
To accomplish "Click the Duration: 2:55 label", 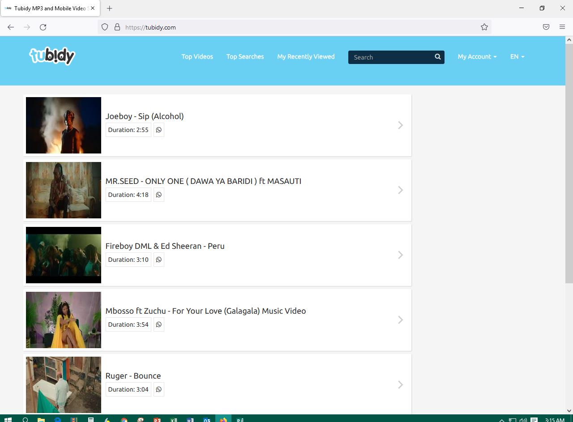I will [128, 130].
